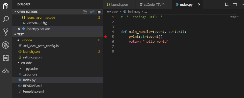Click Close All Editors icon
The height and width of the screenshot is (98, 244).
(99, 12)
